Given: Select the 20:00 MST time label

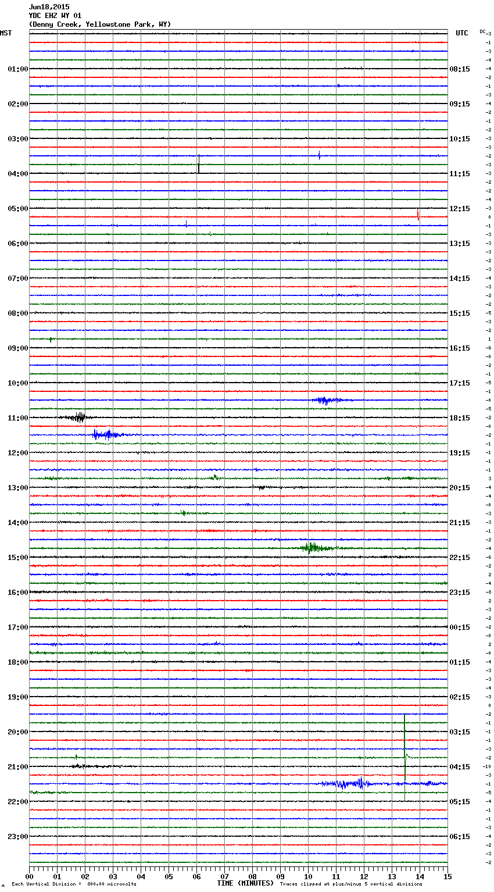Looking at the screenshot, I should (18, 732).
